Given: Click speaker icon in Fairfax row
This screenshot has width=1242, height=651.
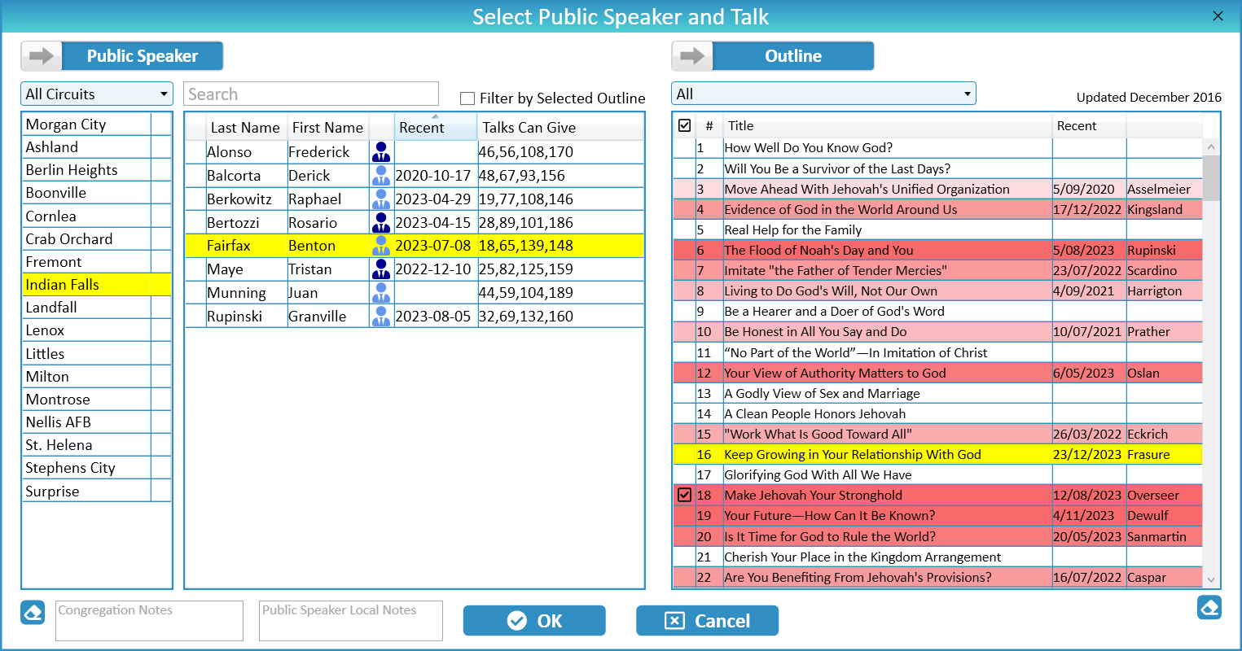Looking at the screenshot, I should 381,246.
